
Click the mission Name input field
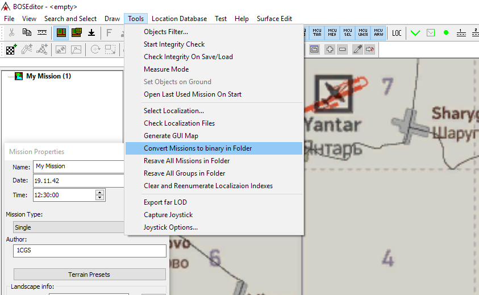coord(78,167)
